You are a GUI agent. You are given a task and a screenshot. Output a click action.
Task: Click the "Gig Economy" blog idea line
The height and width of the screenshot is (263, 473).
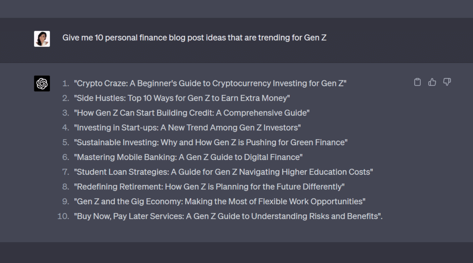pyautogui.click(x=220, y=202)
